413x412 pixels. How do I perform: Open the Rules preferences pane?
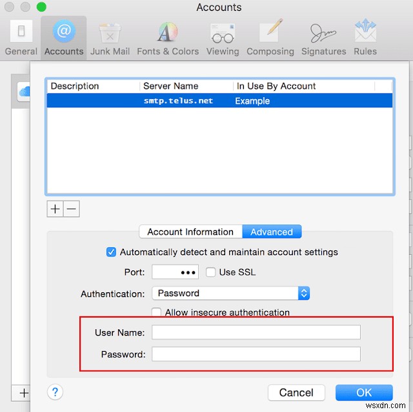click(x=365, y=38)
